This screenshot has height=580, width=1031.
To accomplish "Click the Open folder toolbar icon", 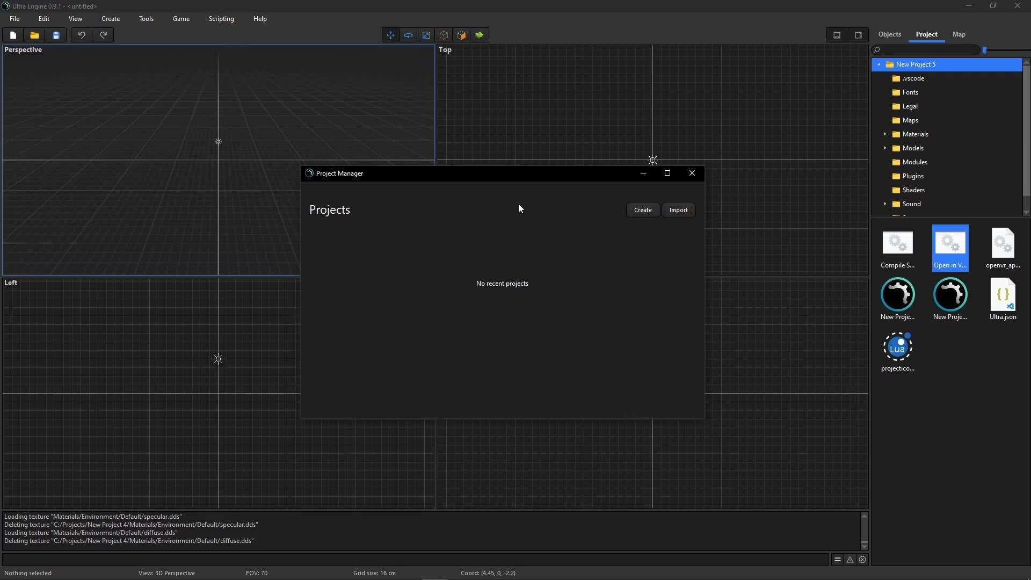I will pos(34,35).
